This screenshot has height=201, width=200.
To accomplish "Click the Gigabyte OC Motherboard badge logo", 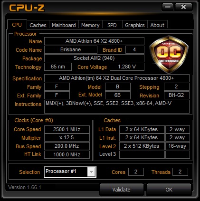I will (169, 54).
